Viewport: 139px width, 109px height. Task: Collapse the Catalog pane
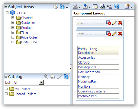[6, 76]
